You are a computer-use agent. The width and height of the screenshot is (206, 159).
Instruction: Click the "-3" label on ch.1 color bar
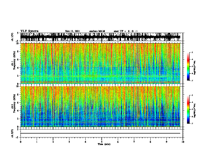coord(192,52)
